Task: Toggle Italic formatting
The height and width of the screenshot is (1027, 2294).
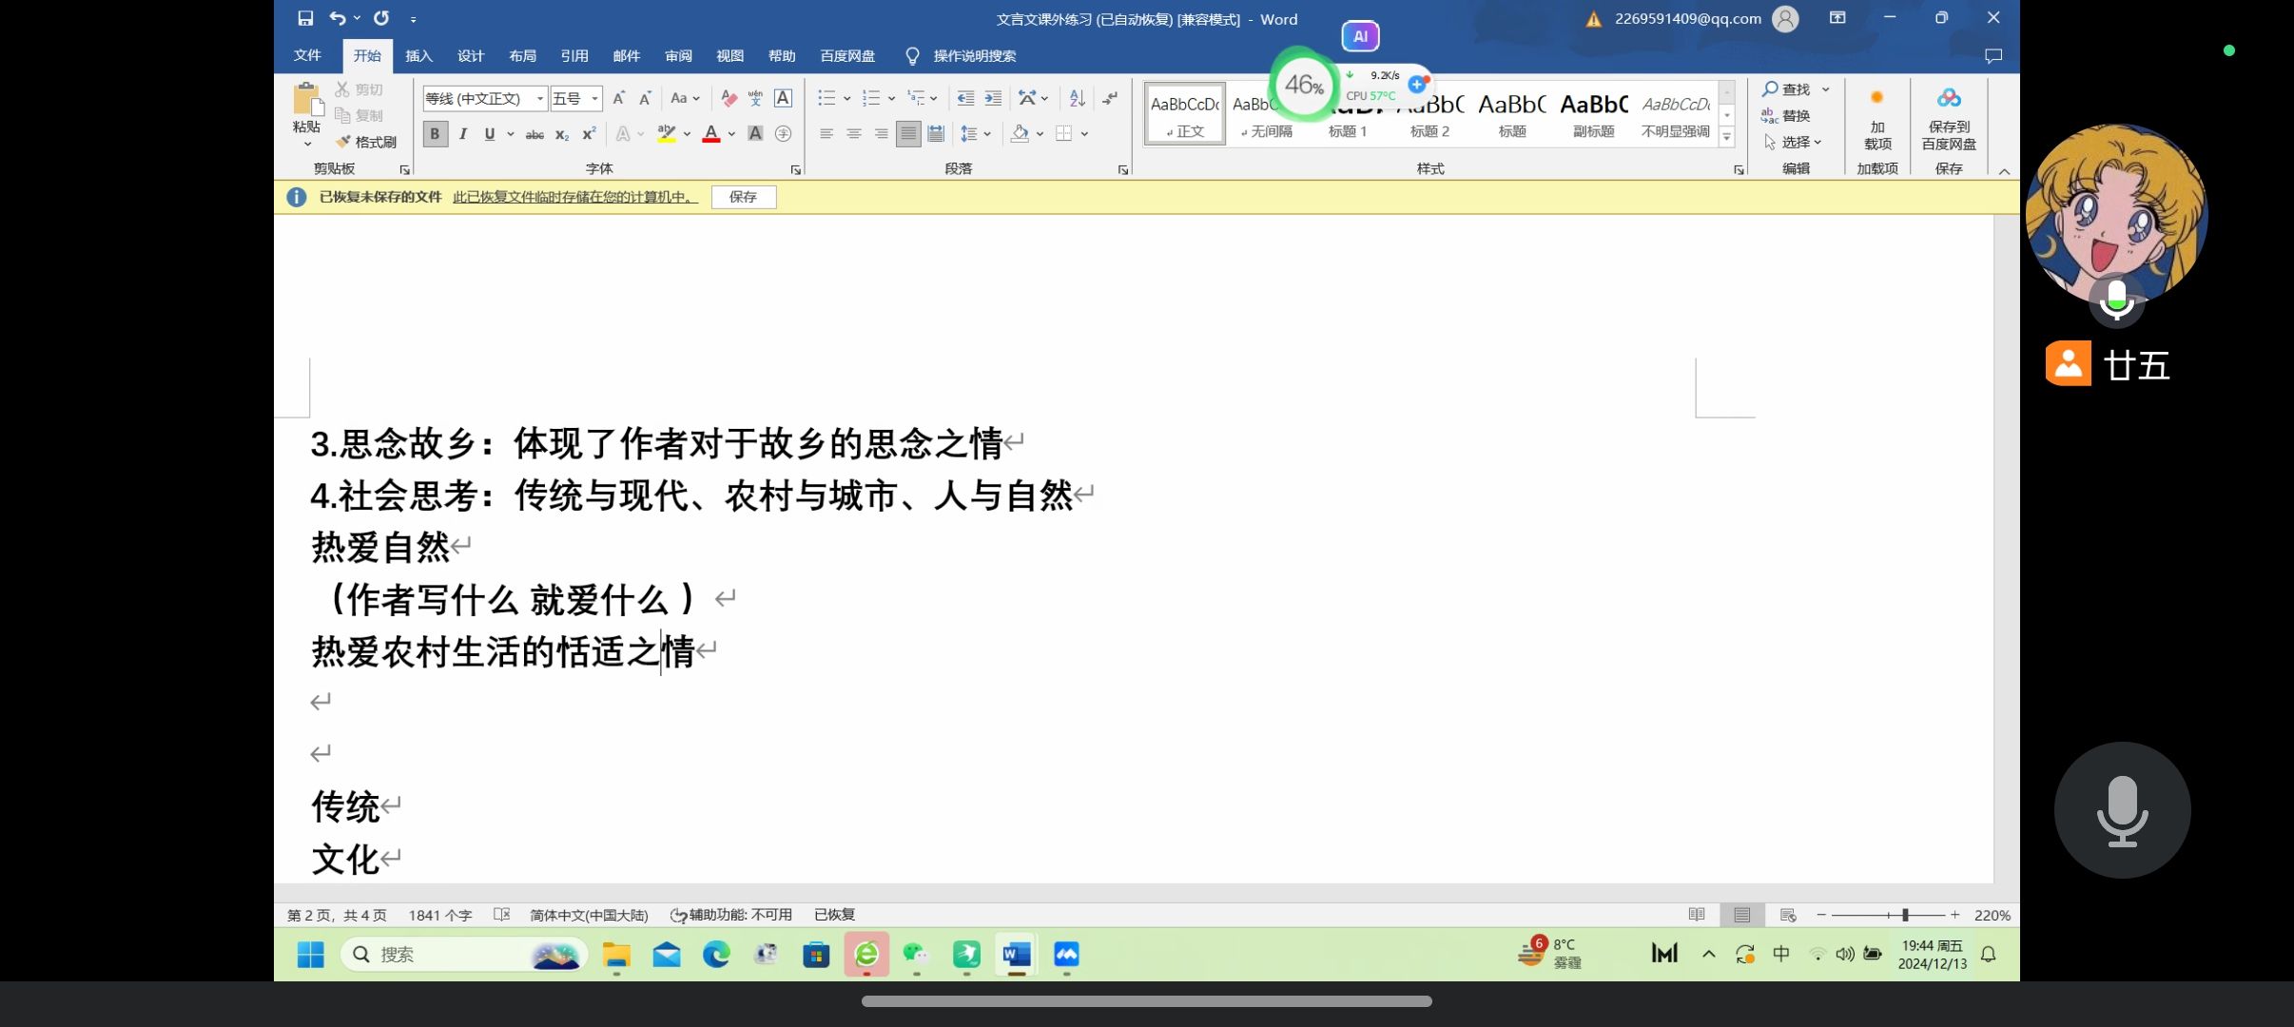Action: click(462, 134)
